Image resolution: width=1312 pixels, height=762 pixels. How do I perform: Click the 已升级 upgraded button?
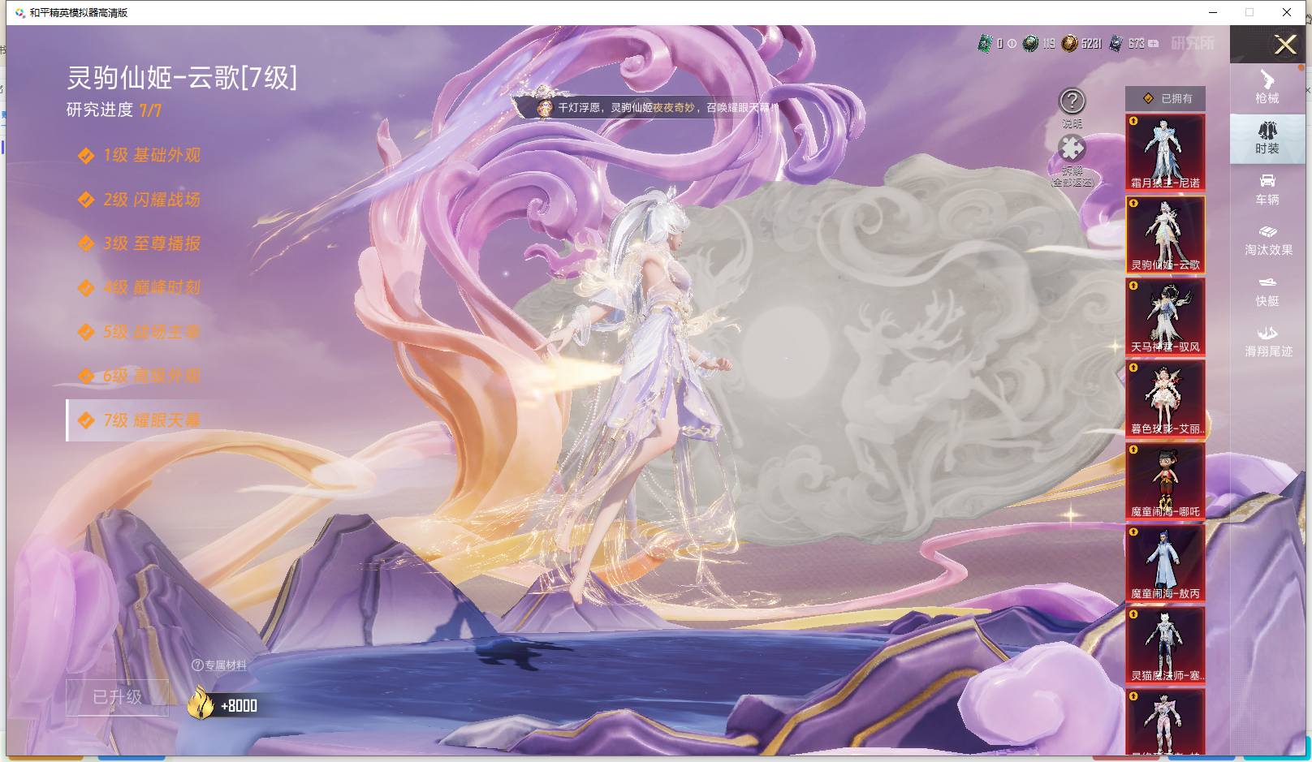click(x=118, y=697)
